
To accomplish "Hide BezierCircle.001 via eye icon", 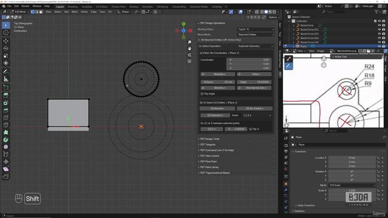I will click(x=379, y=30).
